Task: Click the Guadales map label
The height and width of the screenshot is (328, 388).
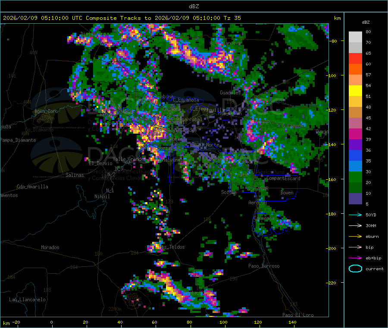Action: (x=230, y=93)
